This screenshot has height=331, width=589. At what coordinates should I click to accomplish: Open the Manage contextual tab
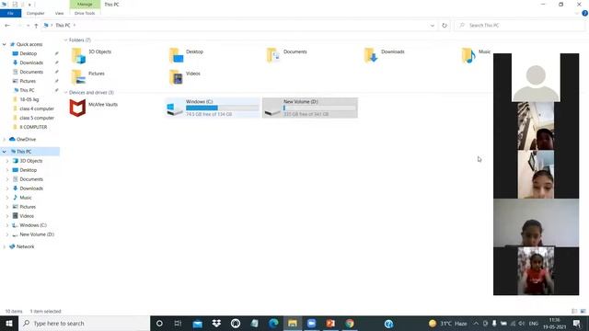pos(85,4)
